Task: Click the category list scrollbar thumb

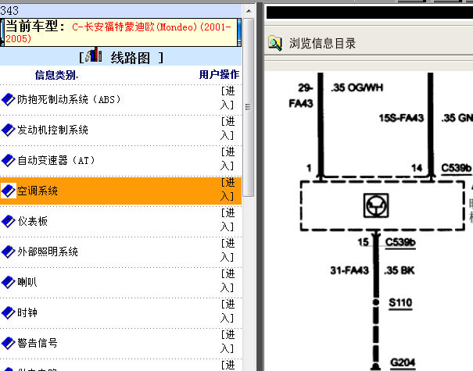Action: 249,107
